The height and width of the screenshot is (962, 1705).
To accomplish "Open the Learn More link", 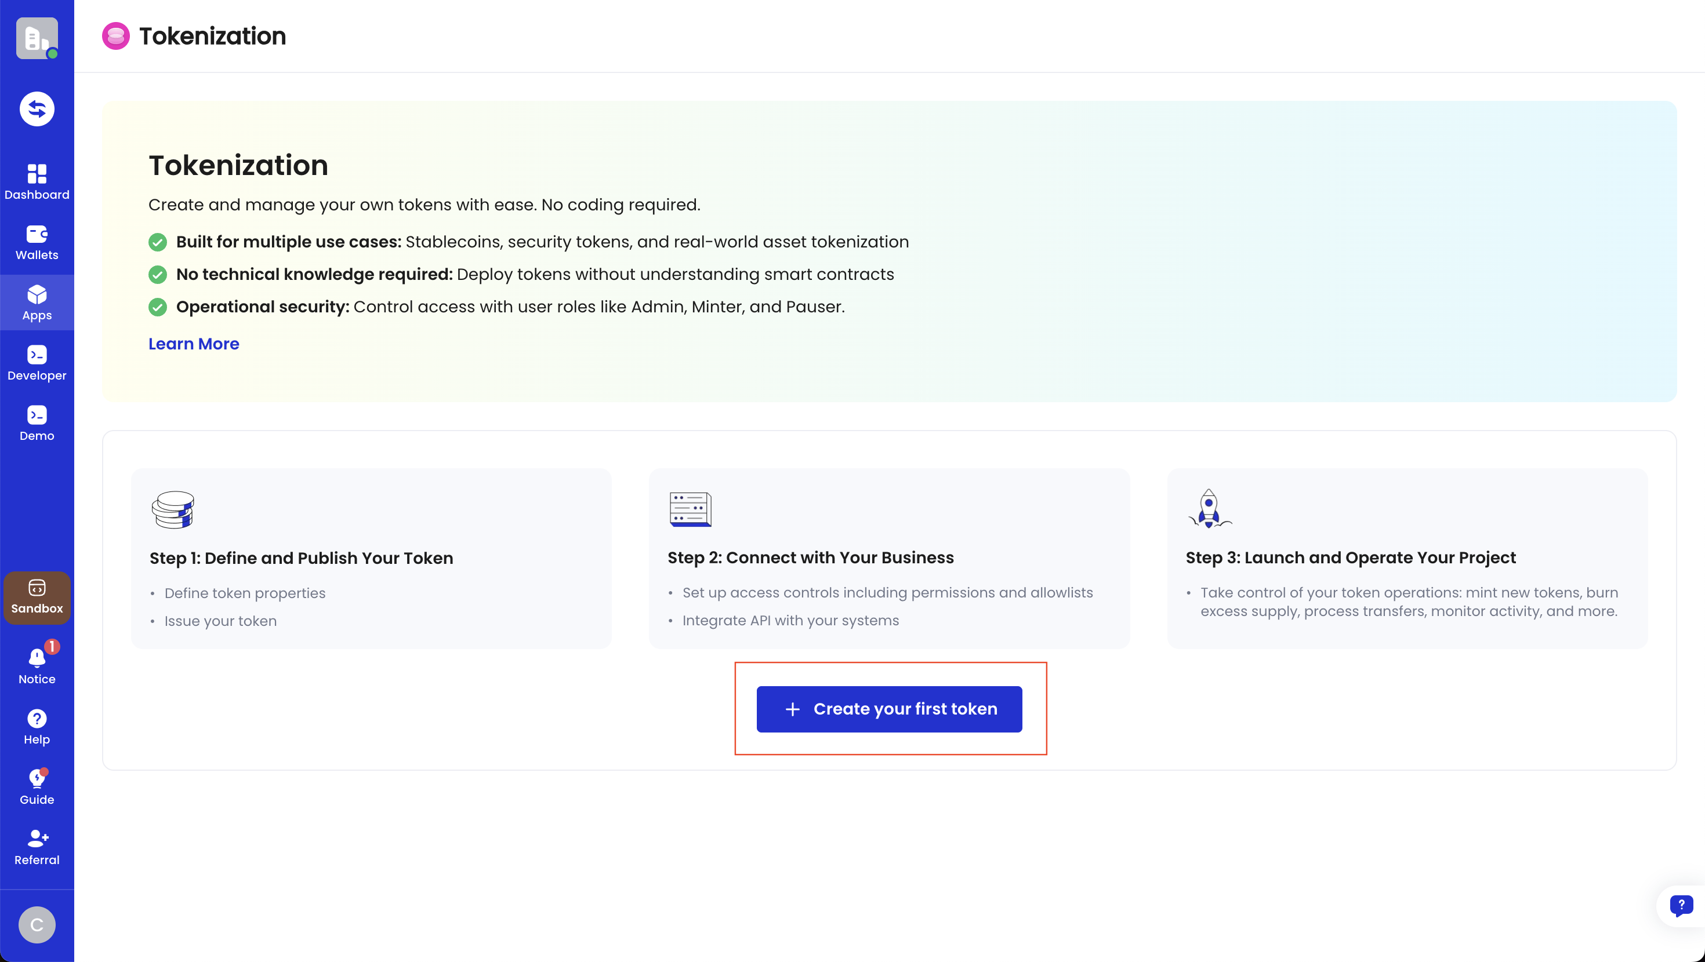I will pos(193,344).
